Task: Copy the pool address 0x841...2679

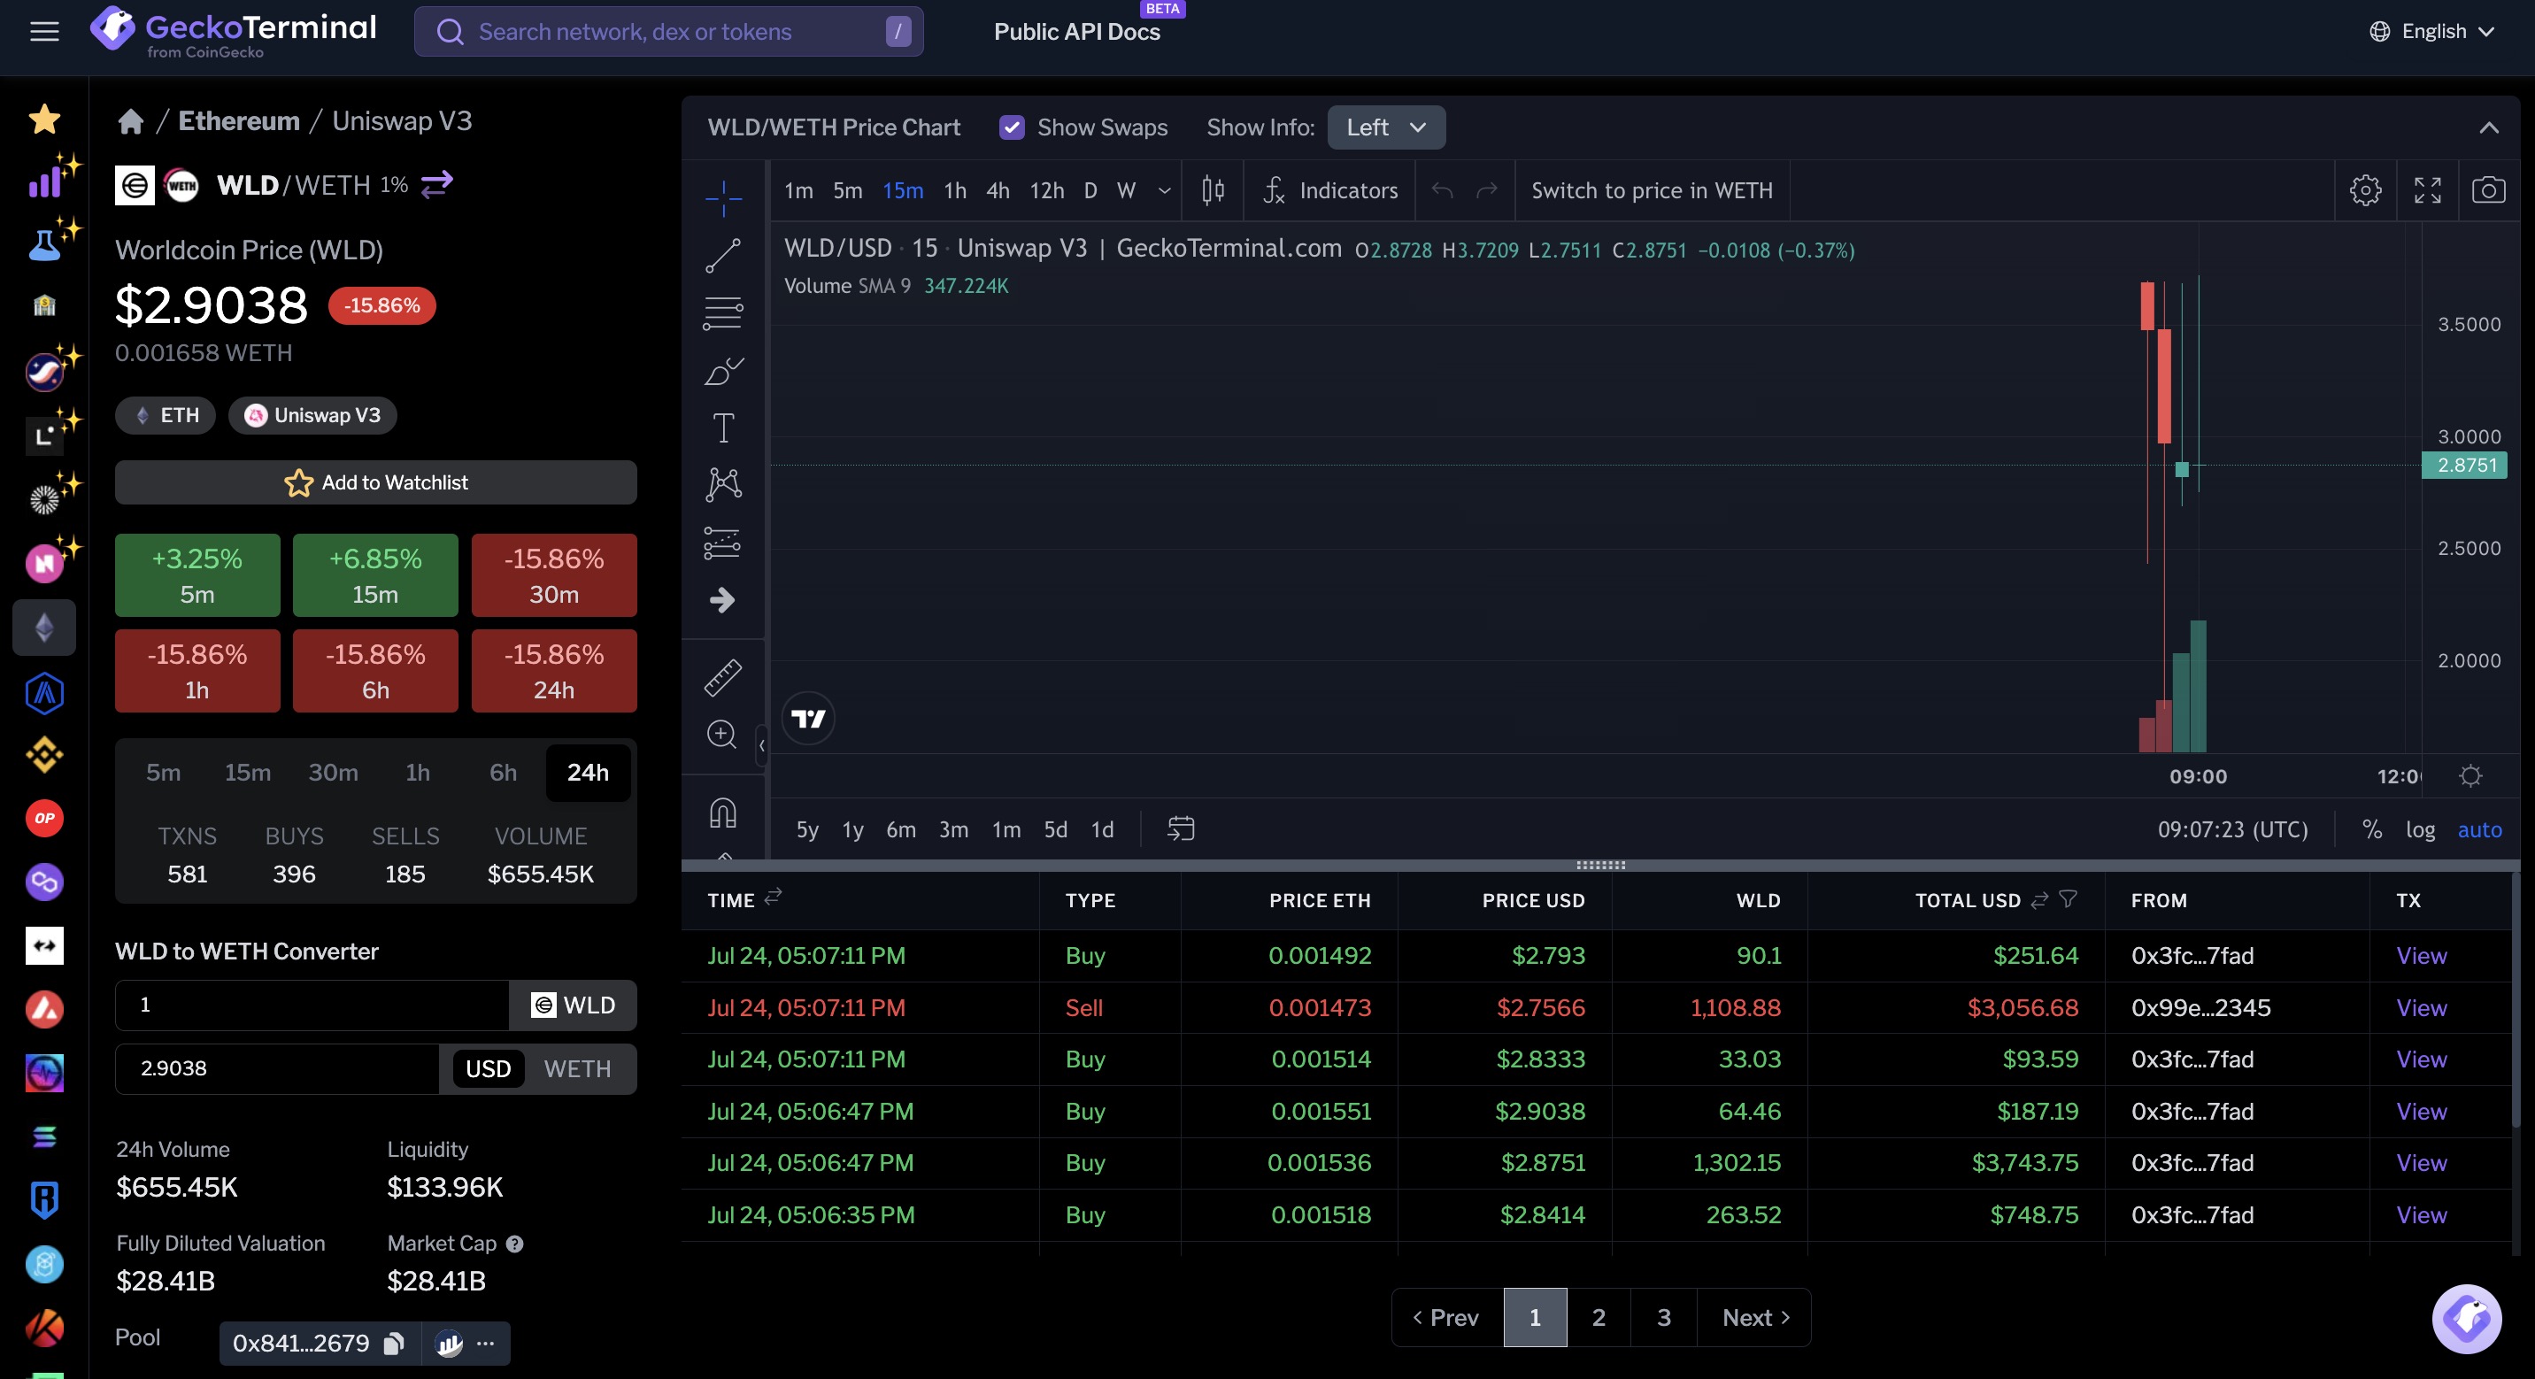Action: tap(395, 1344)
